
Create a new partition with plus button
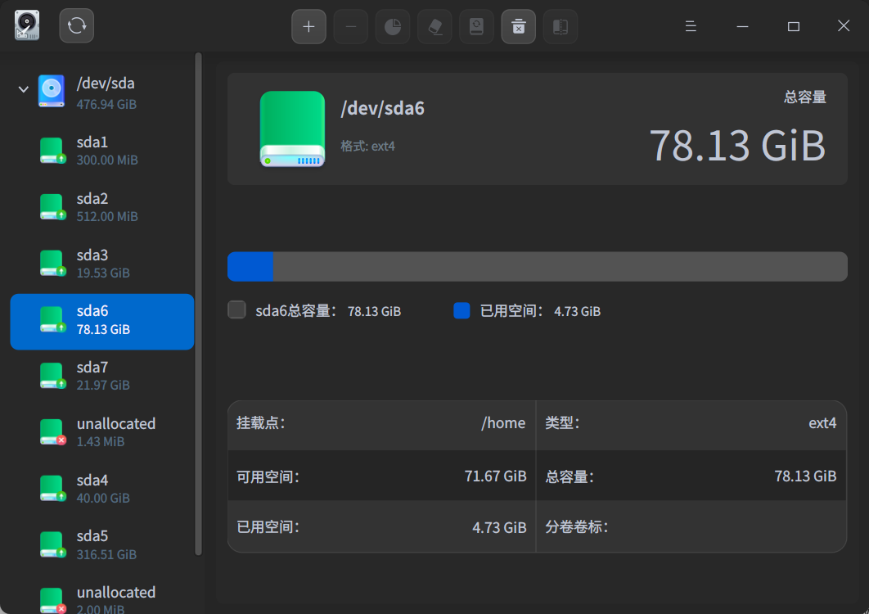tap(308, 26)
